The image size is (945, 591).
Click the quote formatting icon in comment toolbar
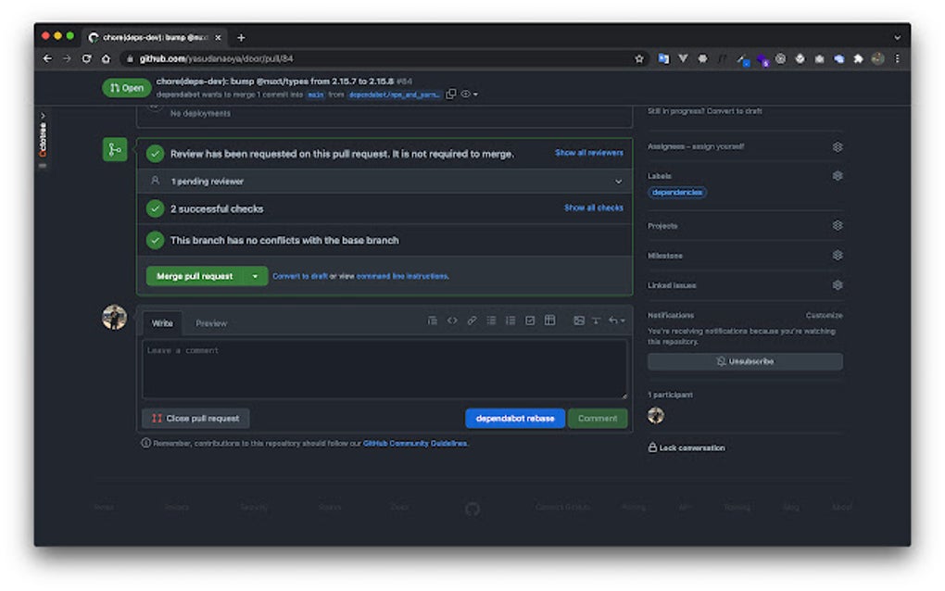click(432, 321)
